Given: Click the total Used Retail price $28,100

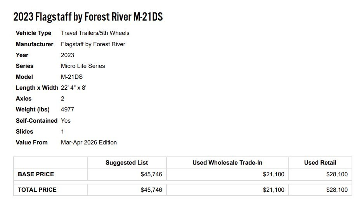Looking at the screenshot, I should click(x=337, y=190).
